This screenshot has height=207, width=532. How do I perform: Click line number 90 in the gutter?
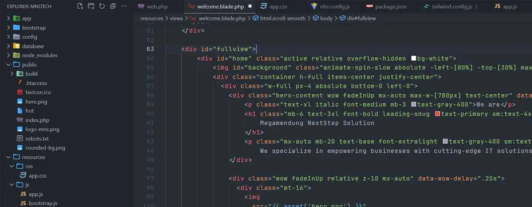point(150,114)
